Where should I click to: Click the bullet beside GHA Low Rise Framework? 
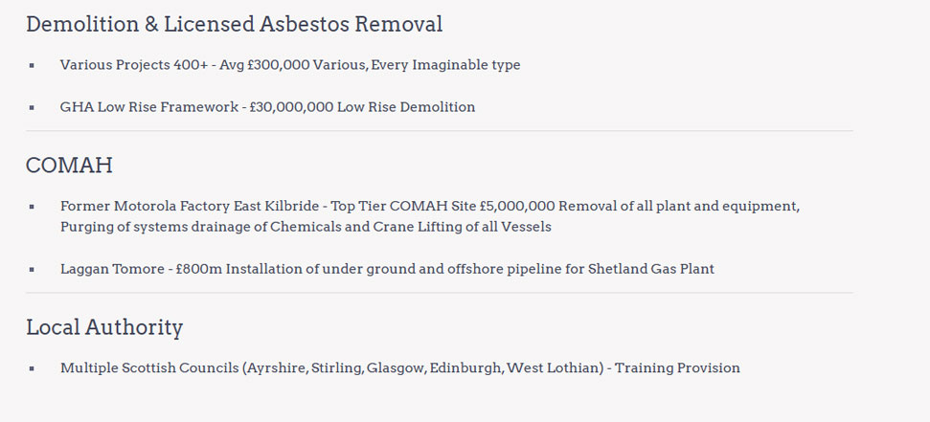click(33, 107)
